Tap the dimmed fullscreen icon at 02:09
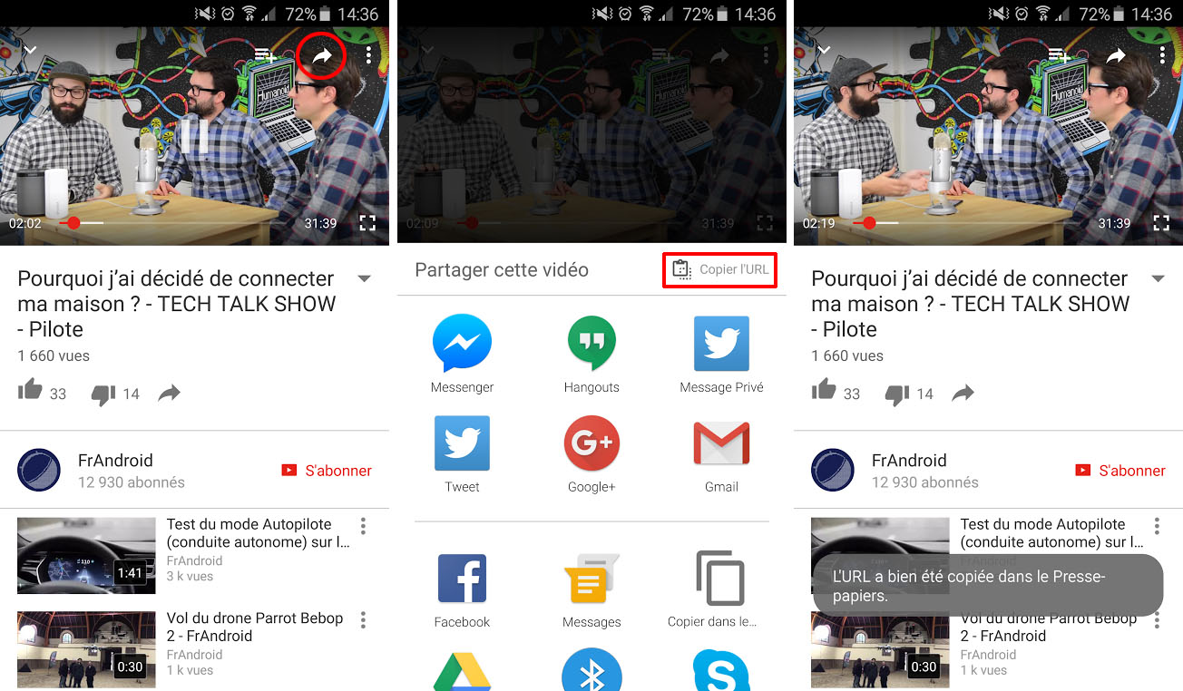Image resolution: width=1183 pixels, height=691 pixels. [764, 223]
